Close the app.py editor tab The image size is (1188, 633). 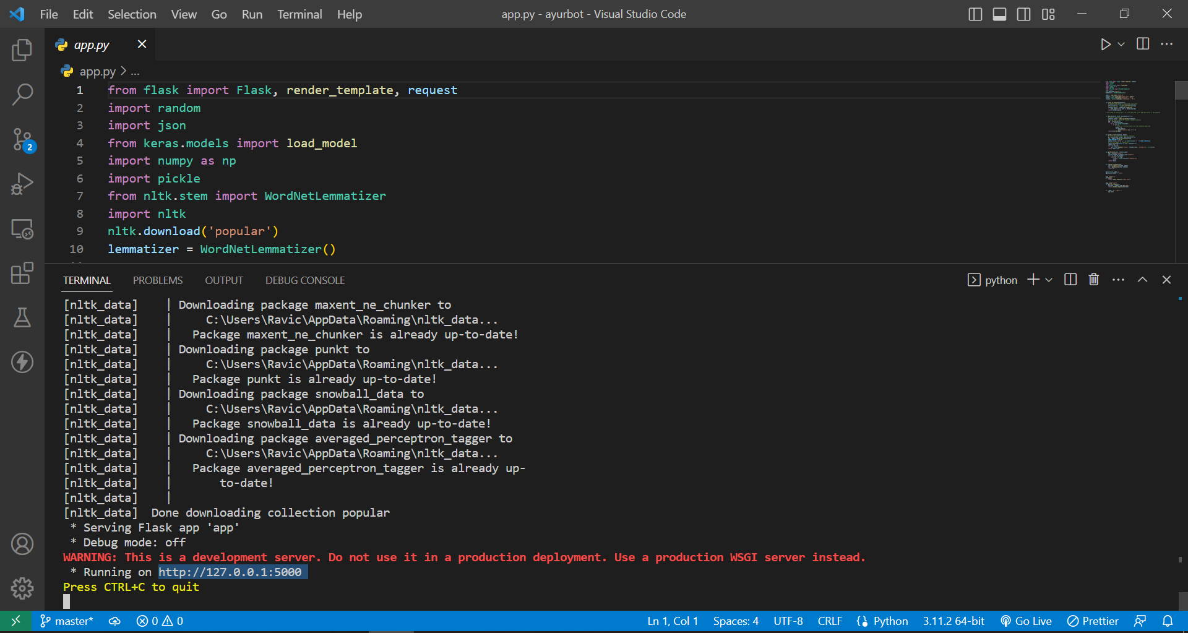(x=142, y=44)
